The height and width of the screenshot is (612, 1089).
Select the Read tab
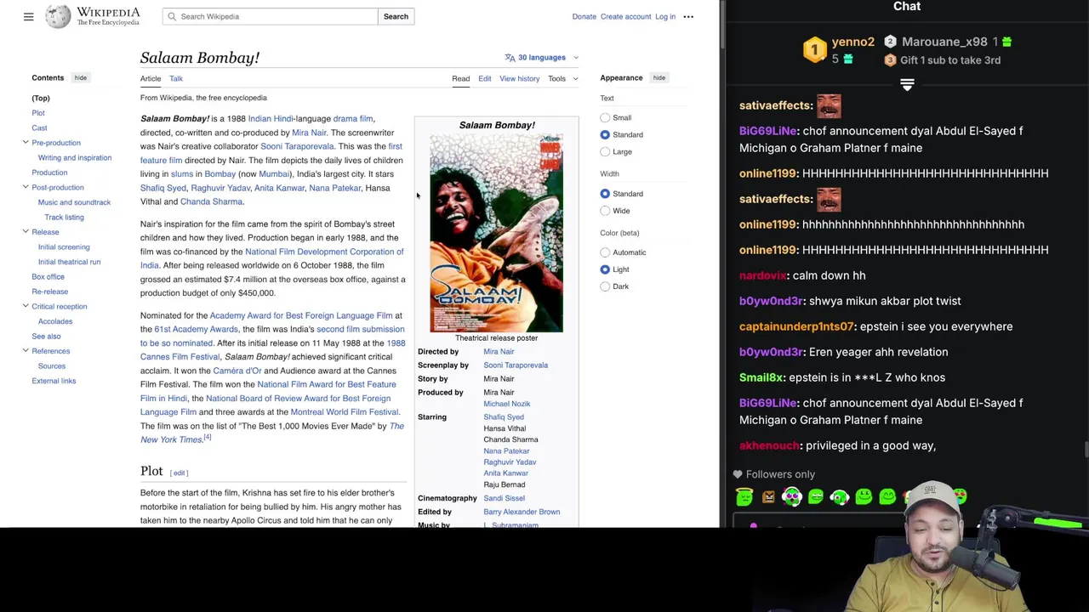click(x=460, y=79)
